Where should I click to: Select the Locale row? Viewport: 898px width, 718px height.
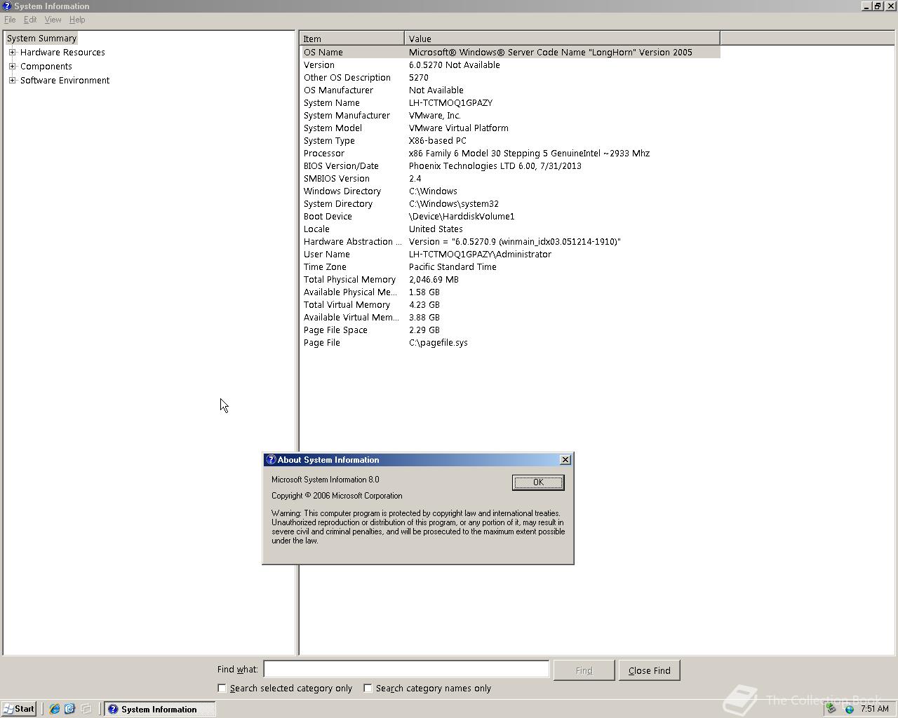pos(511,229)
